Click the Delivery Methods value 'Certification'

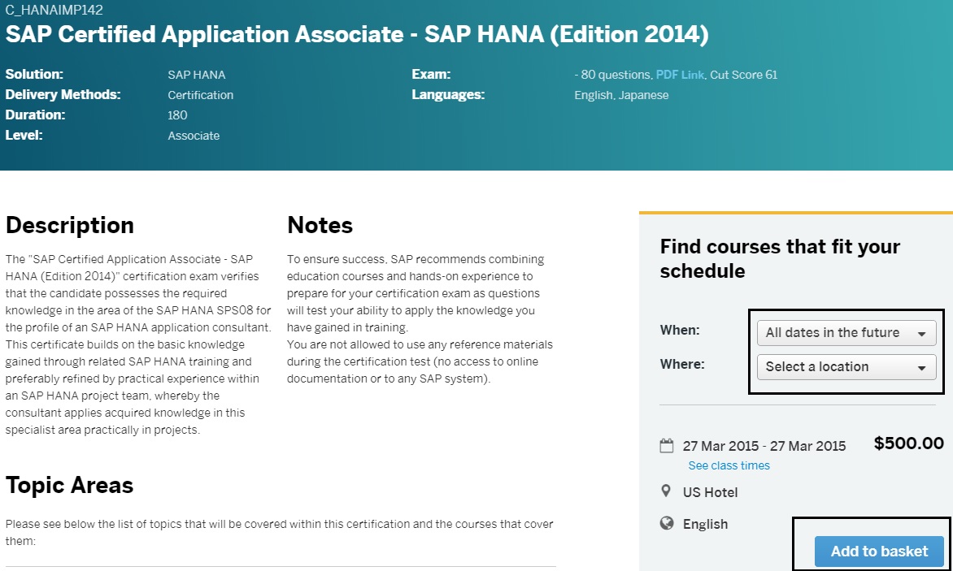(201, 95)
